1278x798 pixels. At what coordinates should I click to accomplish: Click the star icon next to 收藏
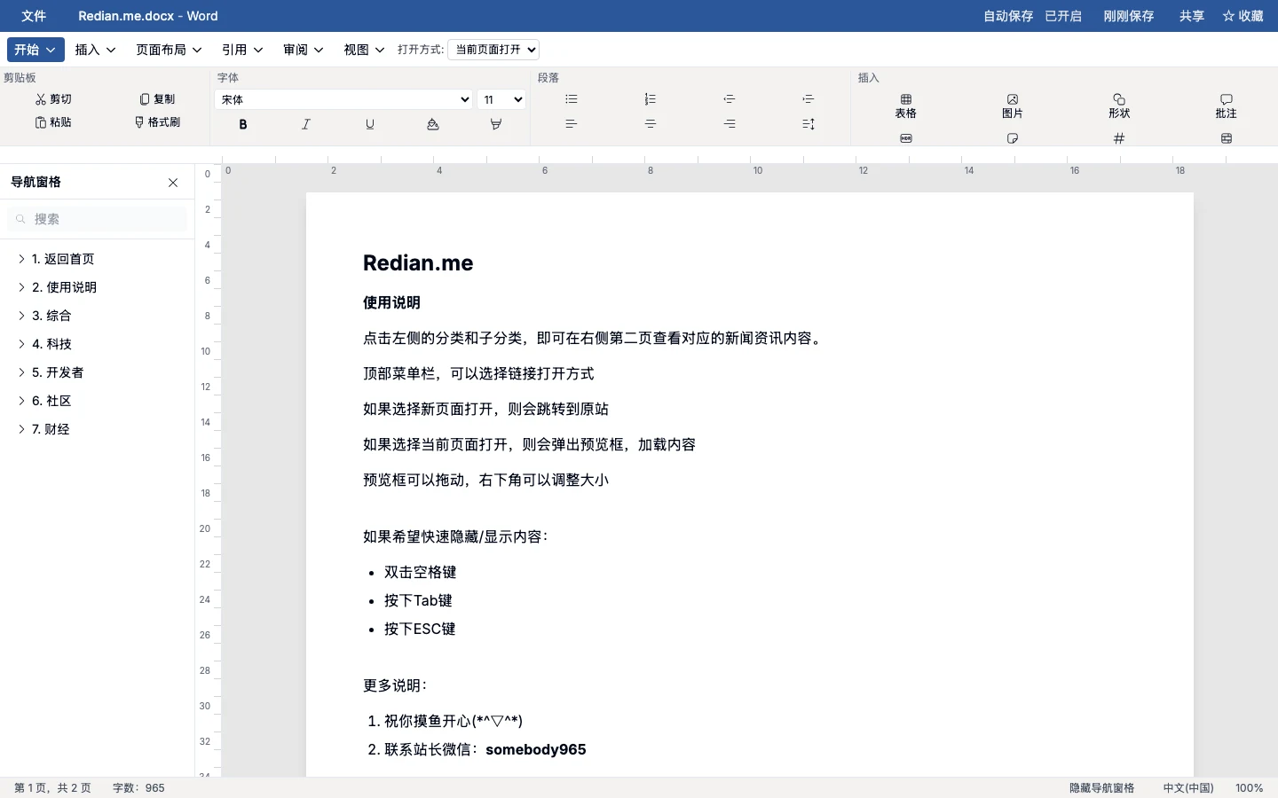1228,16
